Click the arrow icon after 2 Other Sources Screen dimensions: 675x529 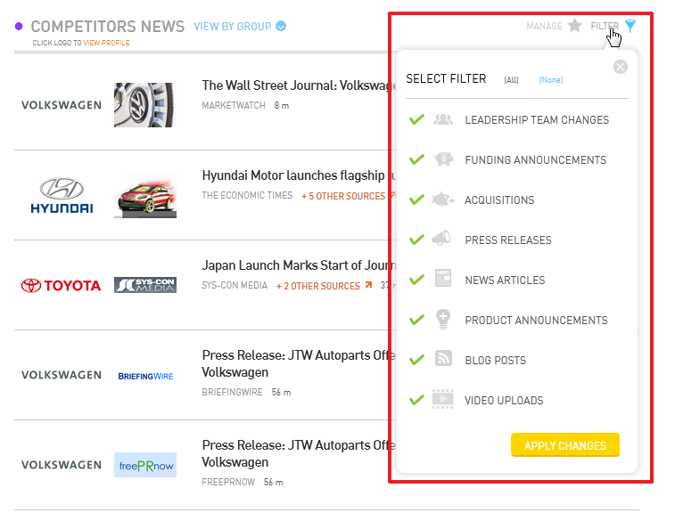click(x=368, y=285)
